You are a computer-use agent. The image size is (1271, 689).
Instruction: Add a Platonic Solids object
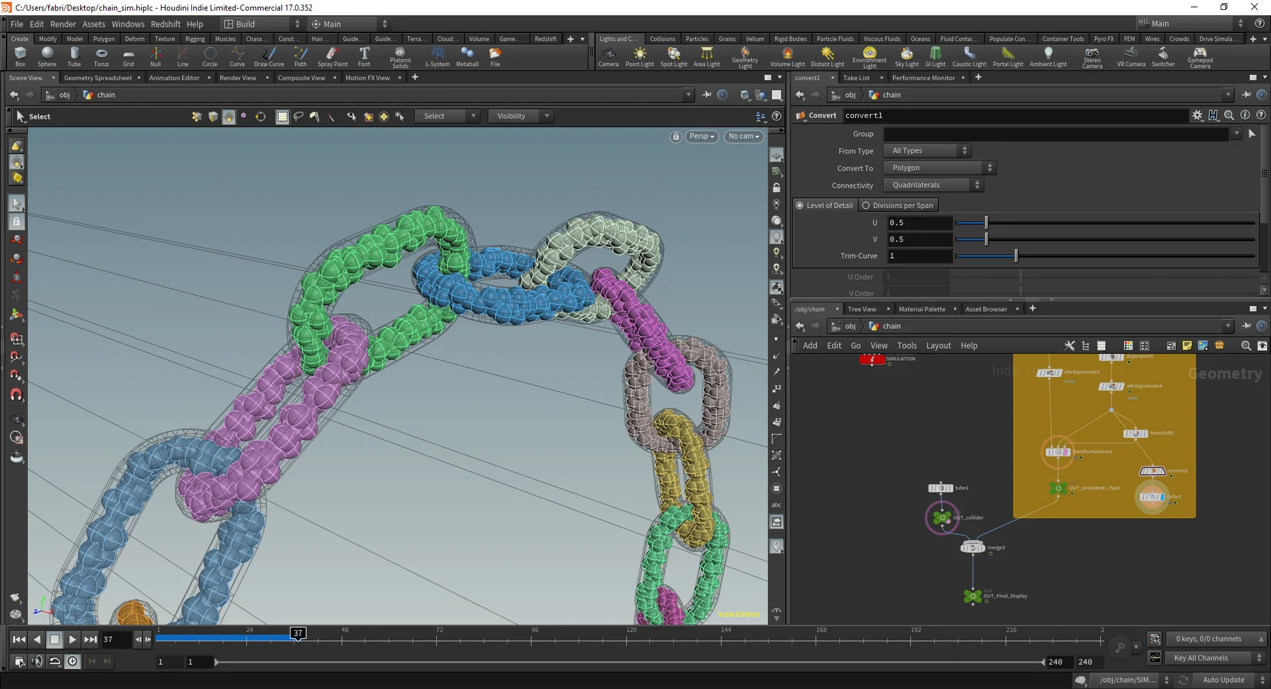click(400, 56)
